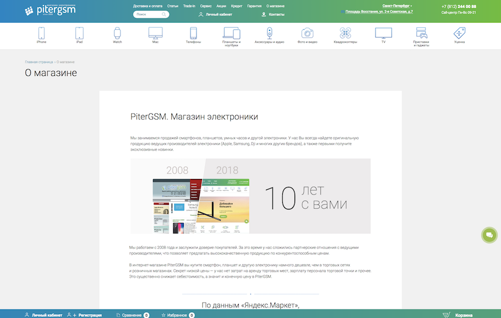The height and width of the screenshot is (318, 501).
Task: Click the pitergsm logo
Action: click(50, 10)
